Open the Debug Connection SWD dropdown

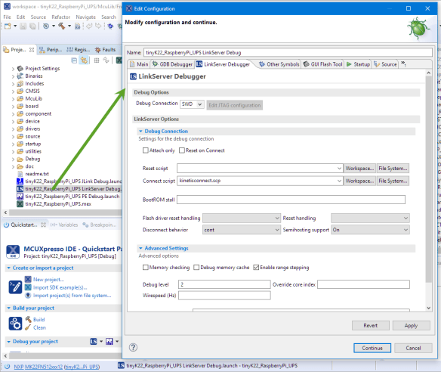tap(192, 104)
